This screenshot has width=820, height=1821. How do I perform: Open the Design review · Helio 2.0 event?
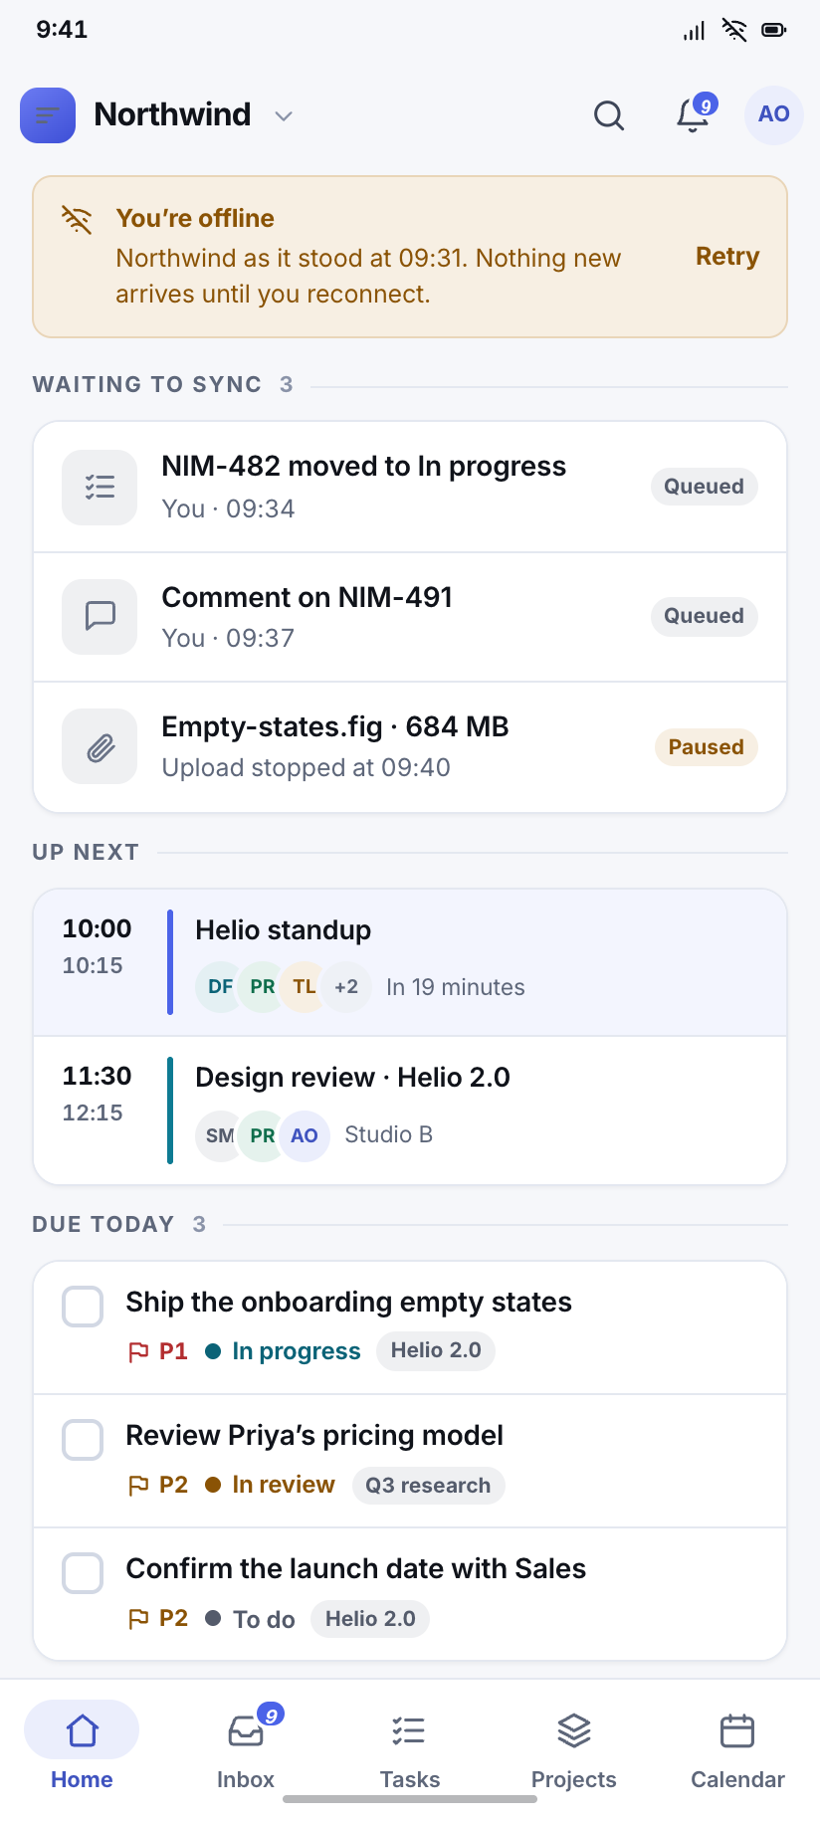[x=410, y=1111]
